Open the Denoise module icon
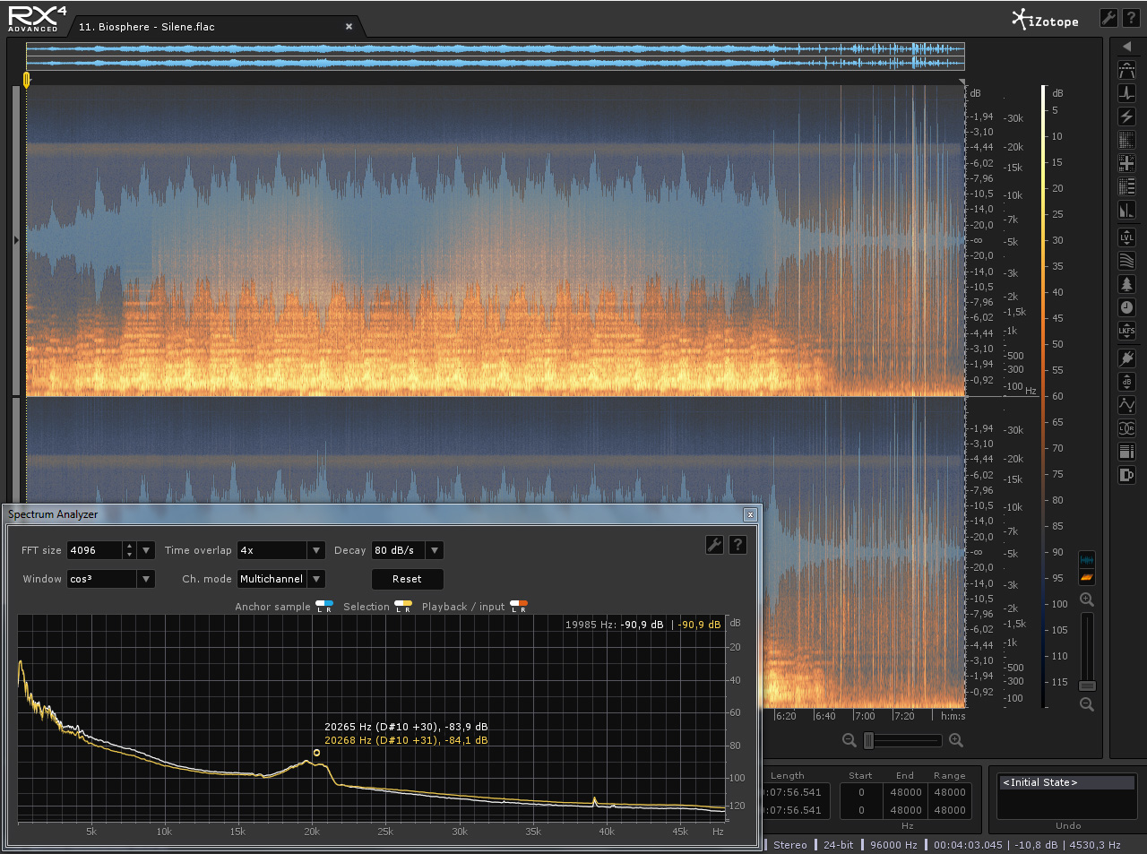 [1126, 140]
